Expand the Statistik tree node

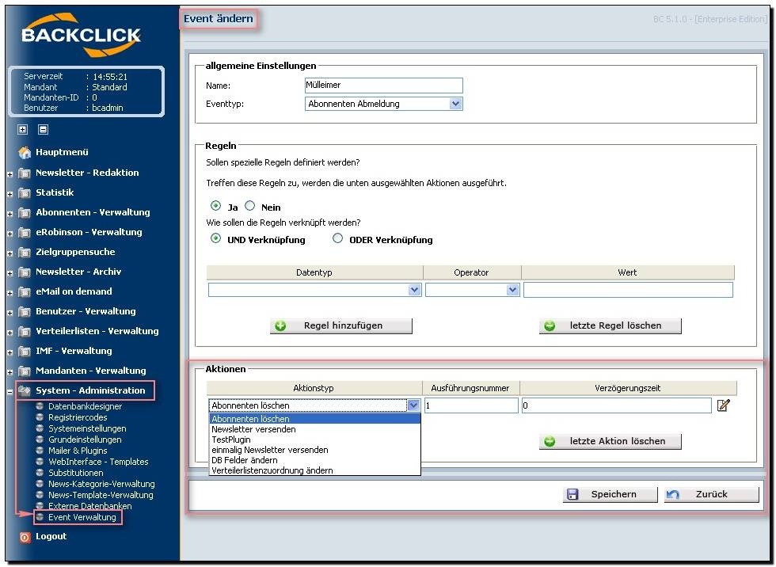click(10, 194)
